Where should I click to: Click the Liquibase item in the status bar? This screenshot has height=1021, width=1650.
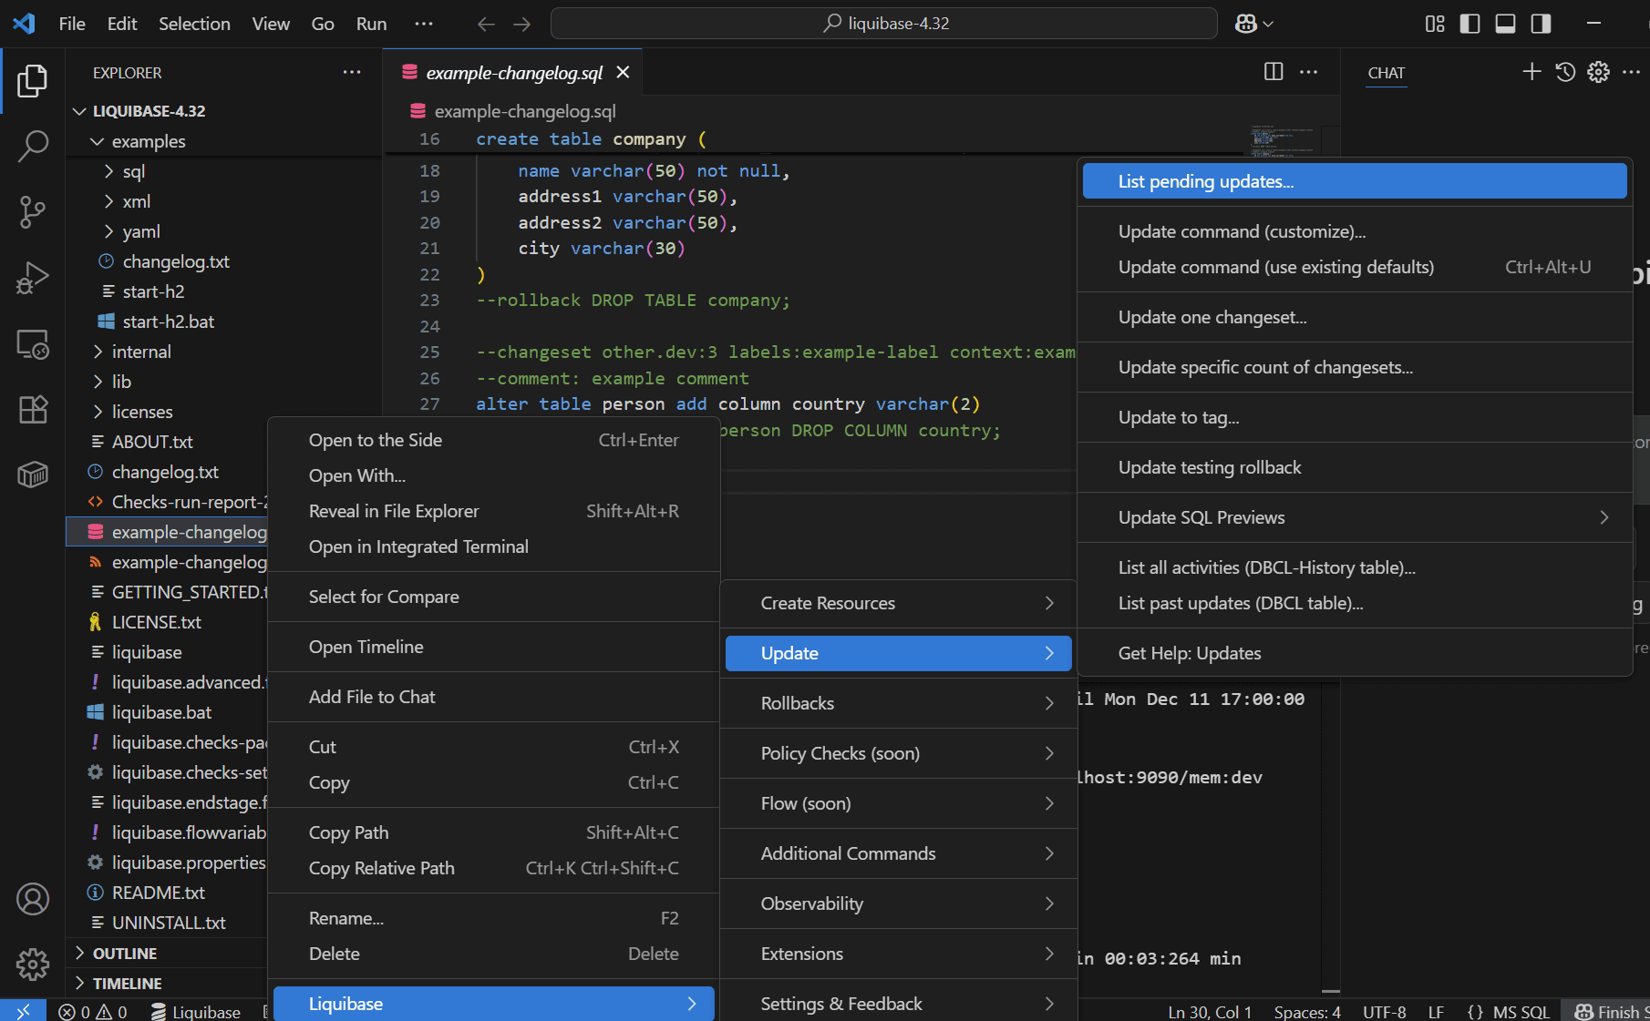[196, 1011]
